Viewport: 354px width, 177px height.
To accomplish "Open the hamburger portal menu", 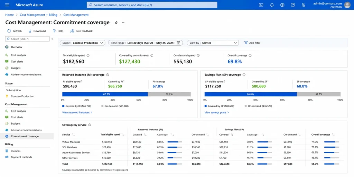I will coord(7,5).
